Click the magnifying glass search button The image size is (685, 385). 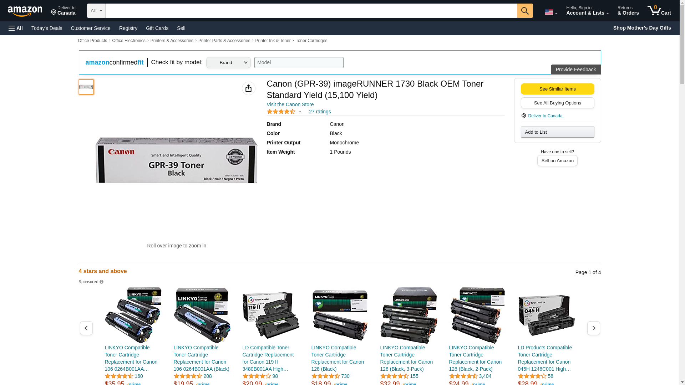pos(524,11)
